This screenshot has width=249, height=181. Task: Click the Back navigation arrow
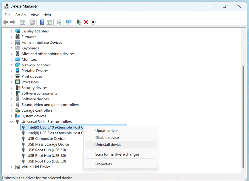[6, 22]
